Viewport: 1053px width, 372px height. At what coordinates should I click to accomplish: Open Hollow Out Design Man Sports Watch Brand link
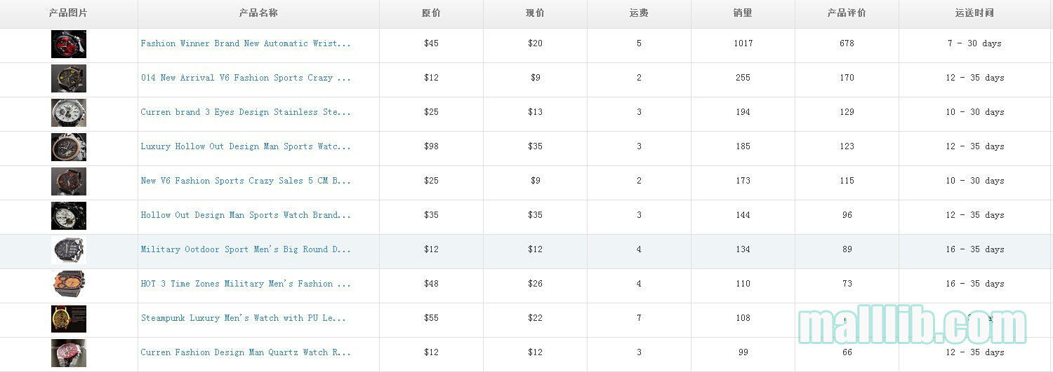coord(246,215)
